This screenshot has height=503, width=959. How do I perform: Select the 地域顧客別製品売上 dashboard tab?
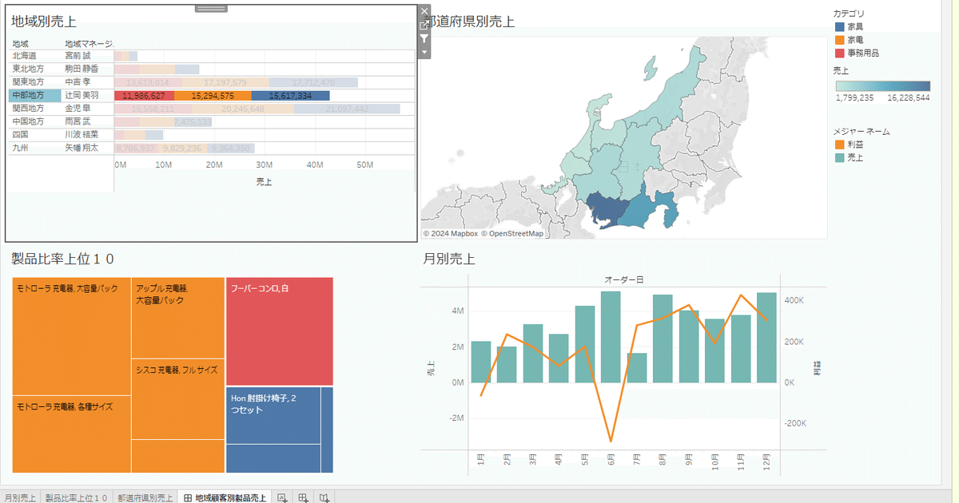225,497
